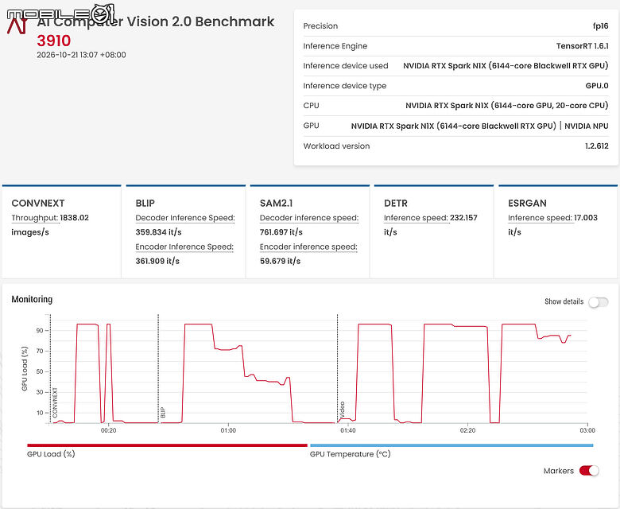Click the GPU Load (%) y-axis title
This screenshot has width=620, height=509.
pyautogui.click(x=25, y=368)
